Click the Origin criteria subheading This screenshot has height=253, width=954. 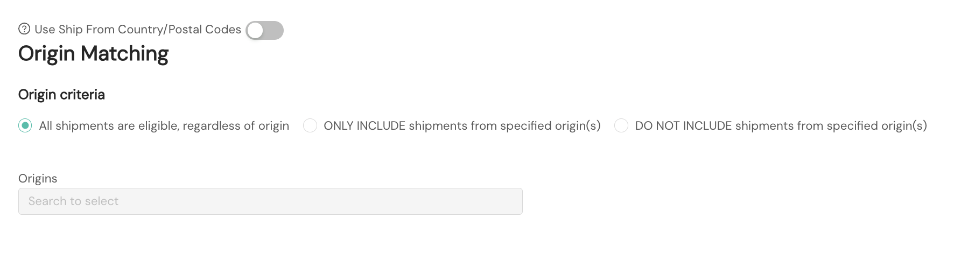coord(61,94)
